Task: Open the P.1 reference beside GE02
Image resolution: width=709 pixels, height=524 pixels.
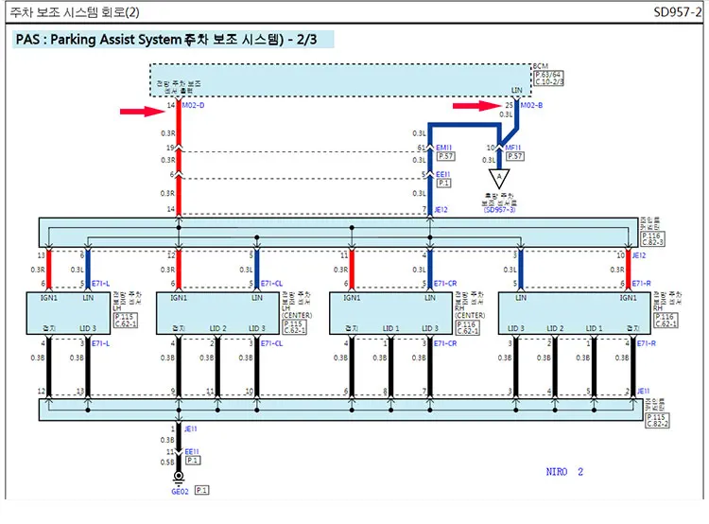Action: coord(201,490)
